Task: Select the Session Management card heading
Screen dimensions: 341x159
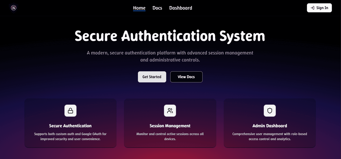Action: point(170,126)
